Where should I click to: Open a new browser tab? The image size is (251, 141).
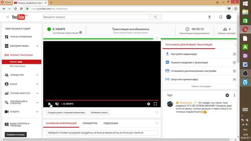pyautogui.click(x=51, y=3)
